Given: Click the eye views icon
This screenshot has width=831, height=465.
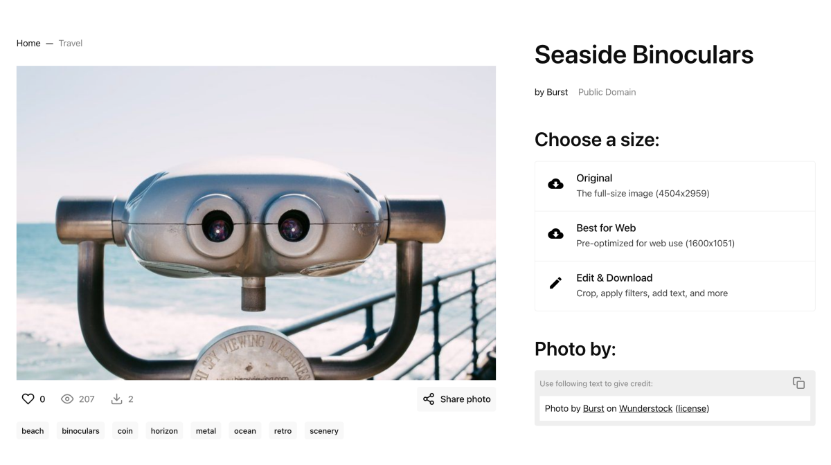Looking at the screenshot, I should coord(67,399).
